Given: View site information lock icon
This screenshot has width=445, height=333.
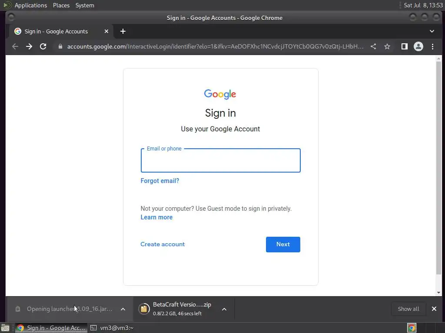Looking at the screenshot, I should pos(60,46).
